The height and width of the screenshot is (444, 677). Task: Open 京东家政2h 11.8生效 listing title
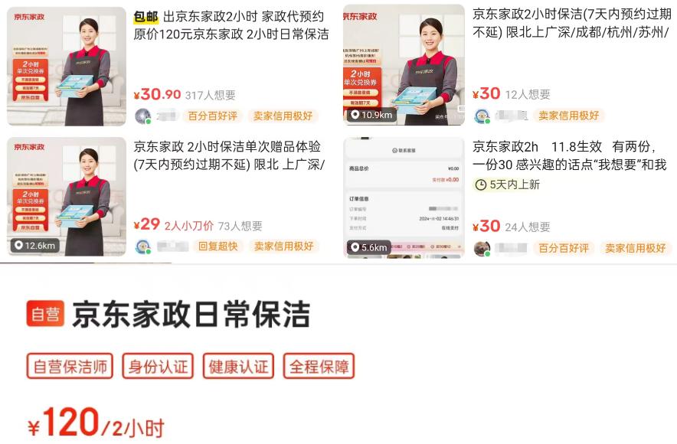[x=570, y=155]
